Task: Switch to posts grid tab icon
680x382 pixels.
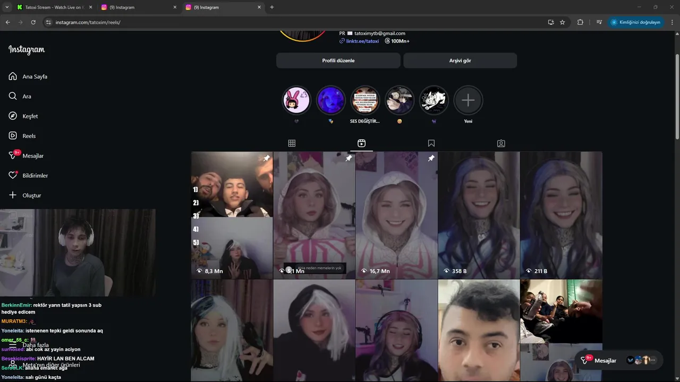Action: (292, 143)
